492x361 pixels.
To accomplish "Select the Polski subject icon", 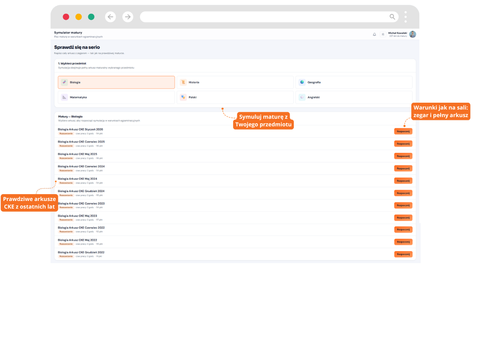I will (183, 97).
